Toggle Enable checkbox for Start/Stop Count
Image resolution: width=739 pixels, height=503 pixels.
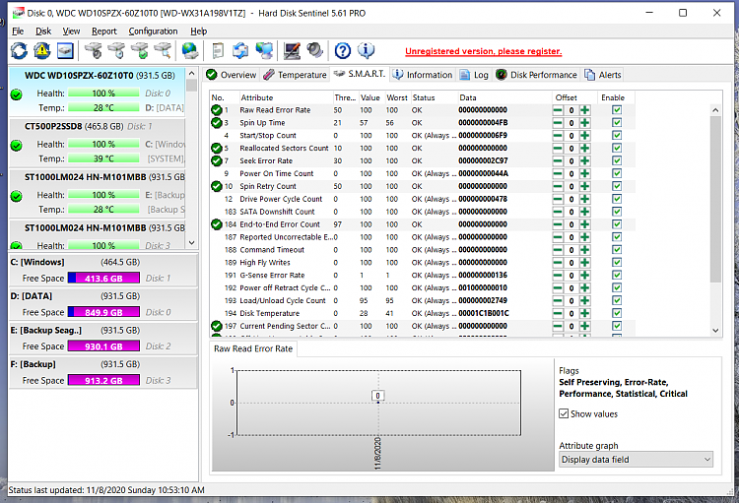pyautogui.click(x=617, y=135)
